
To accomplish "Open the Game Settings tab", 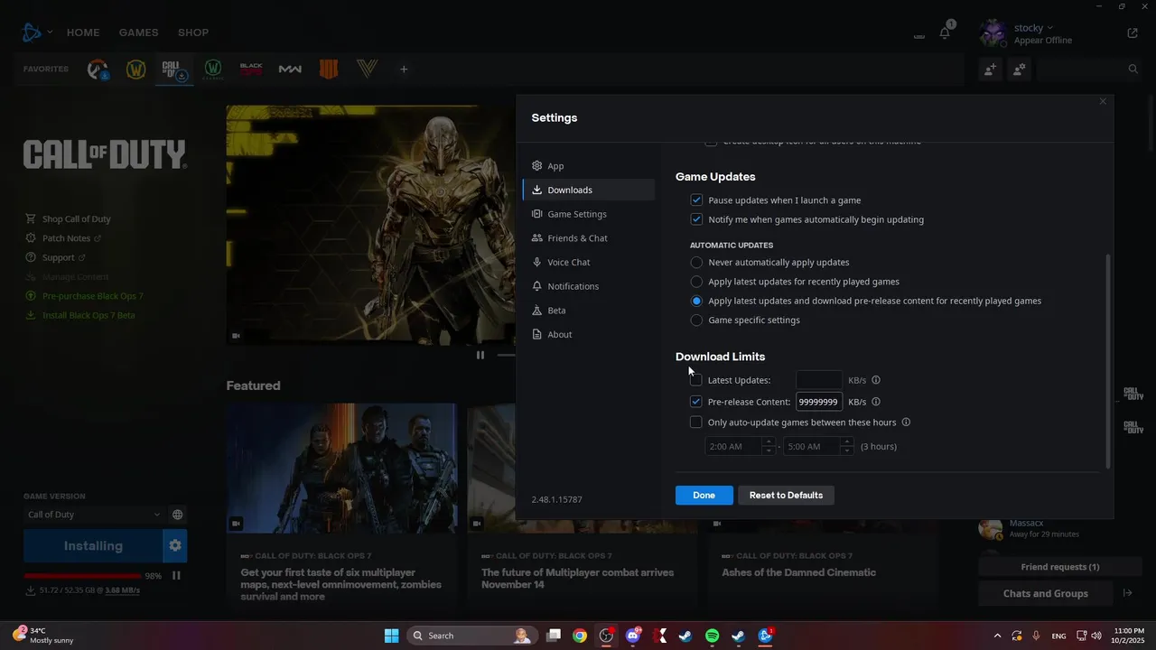I will (589, 214).
